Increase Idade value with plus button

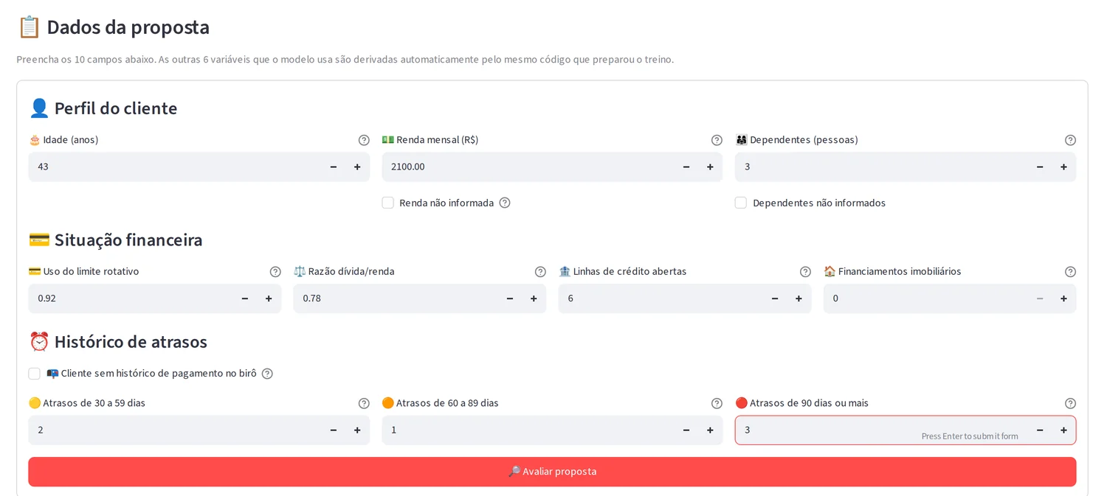coord(357,167)
